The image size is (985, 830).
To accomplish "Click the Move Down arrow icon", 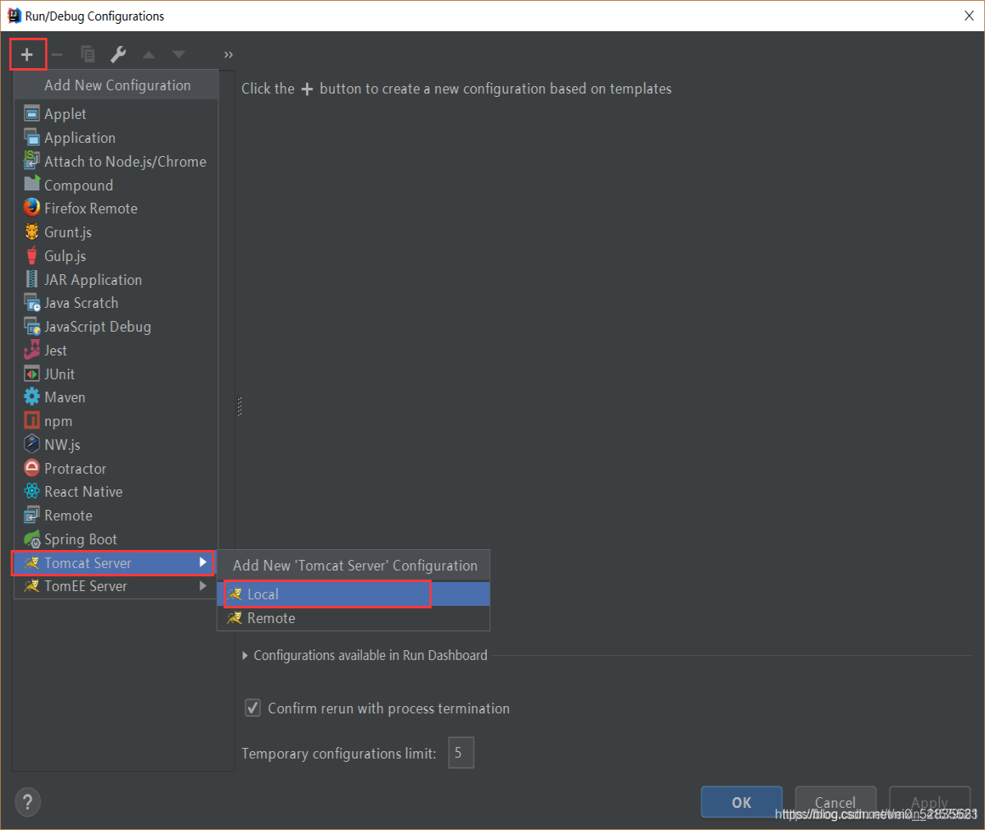I will tap(179, 55).
